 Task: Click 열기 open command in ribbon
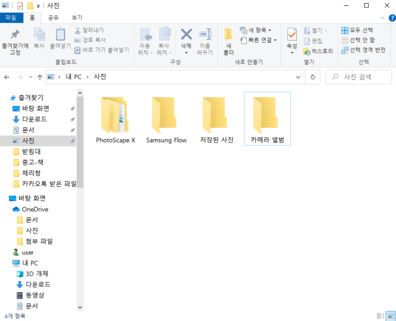[316, 30]
